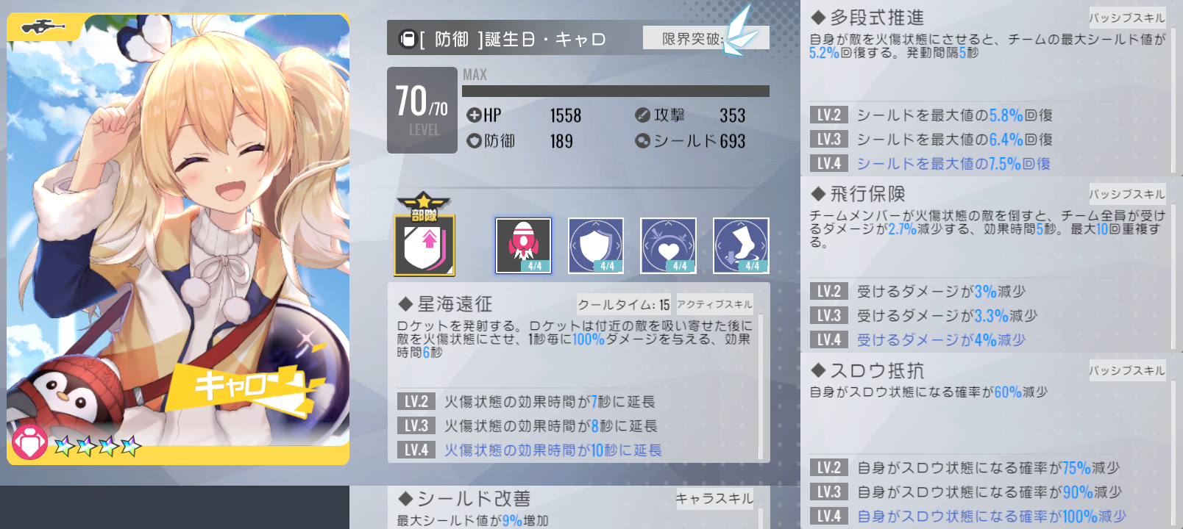Click the character rarity stars
This screenshot has width=1183, height=529.
click(96, 445)
